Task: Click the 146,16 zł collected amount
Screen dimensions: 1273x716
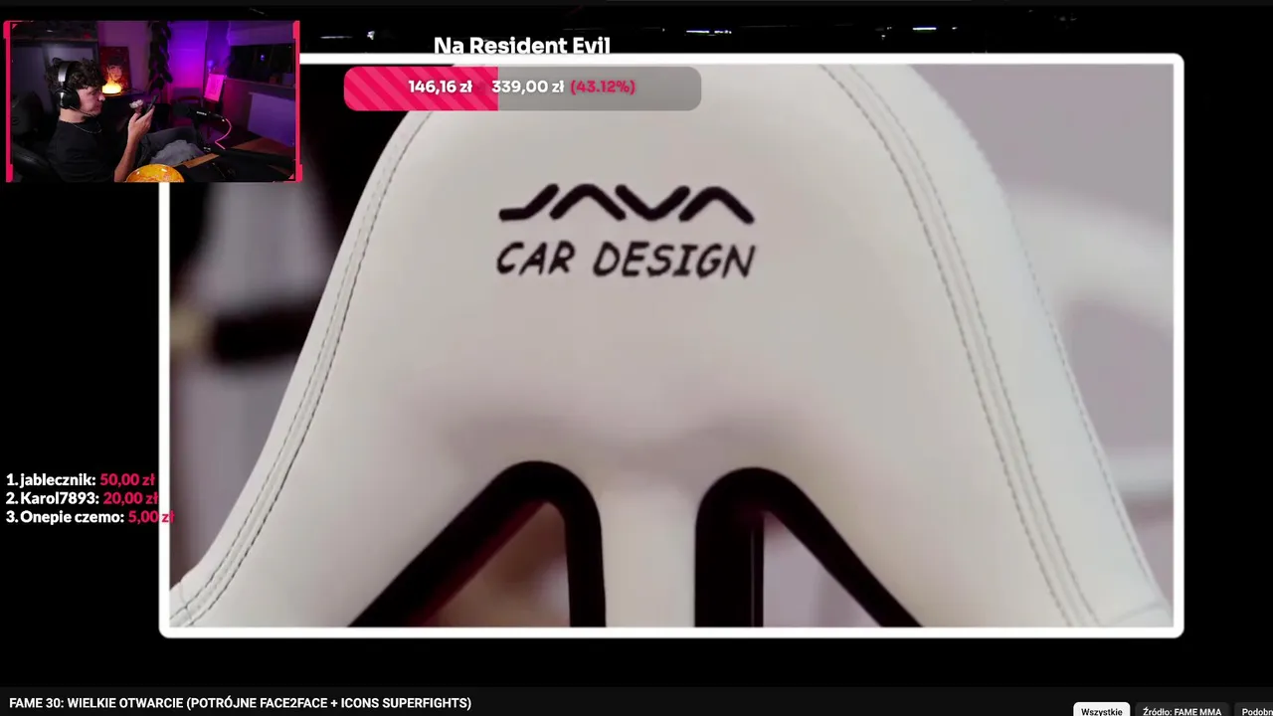Action: pyautogui.click(x=440, y=87)
